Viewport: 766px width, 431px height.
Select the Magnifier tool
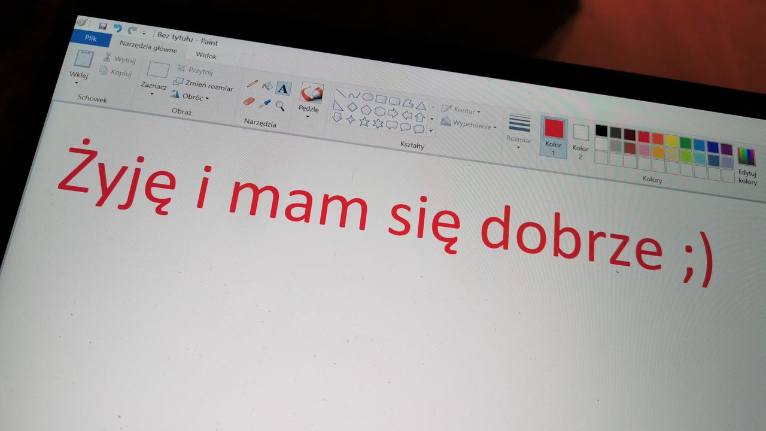coord(279,106)
